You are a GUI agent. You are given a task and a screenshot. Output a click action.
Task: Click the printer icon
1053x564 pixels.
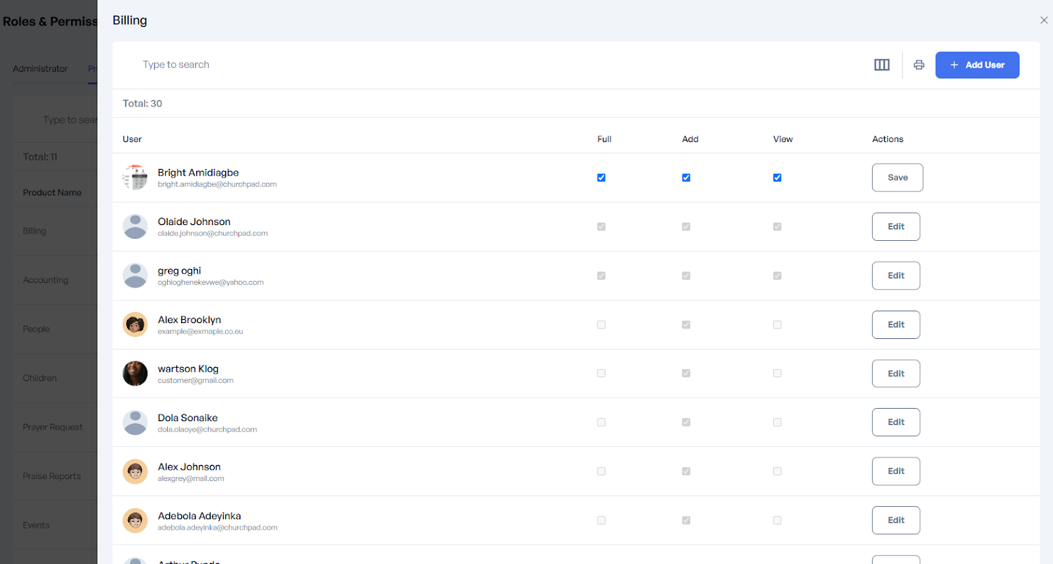point(919,64)
